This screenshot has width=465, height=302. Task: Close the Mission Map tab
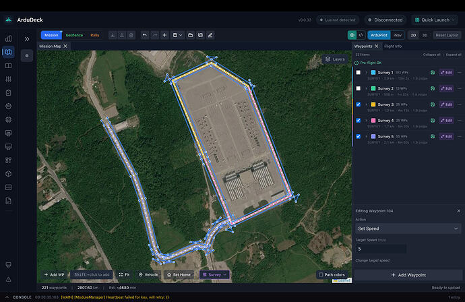(65, 46)
